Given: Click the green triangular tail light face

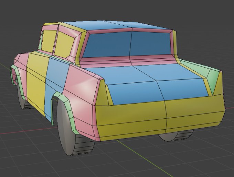Looking at the screenshot, I should pos(214,81).
